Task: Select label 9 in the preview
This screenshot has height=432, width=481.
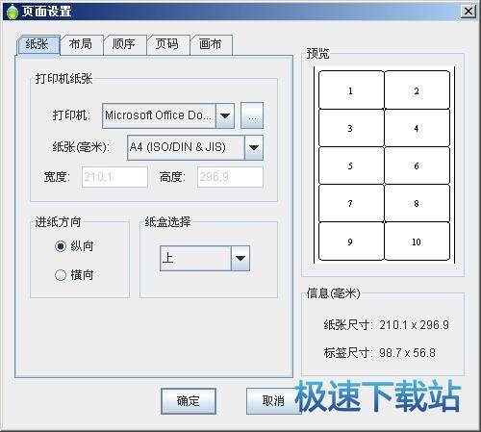Action: pos(351,241)
